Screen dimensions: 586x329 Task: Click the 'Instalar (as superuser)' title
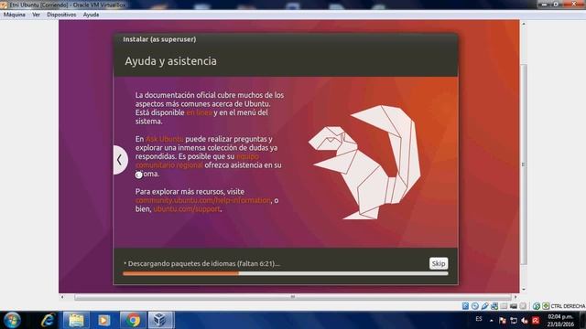point(159,39)
